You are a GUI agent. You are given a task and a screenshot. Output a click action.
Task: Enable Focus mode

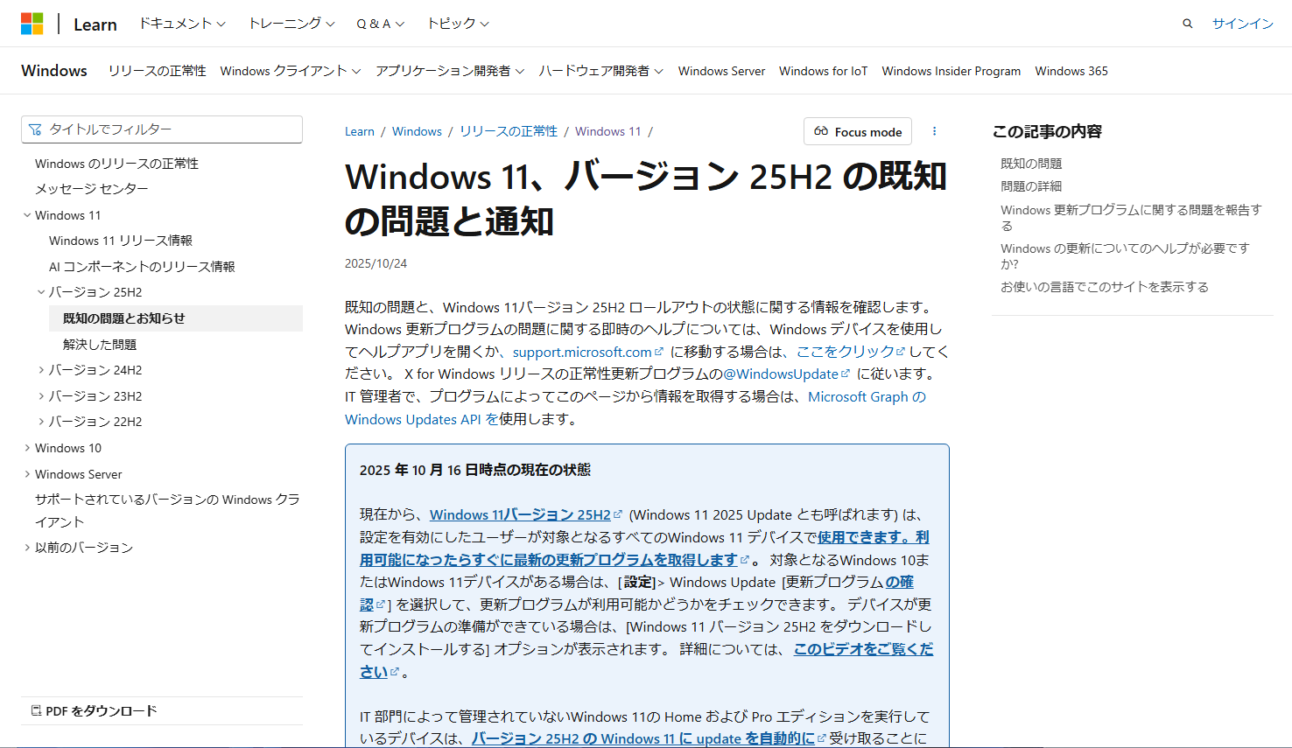[x=857, y=131]
